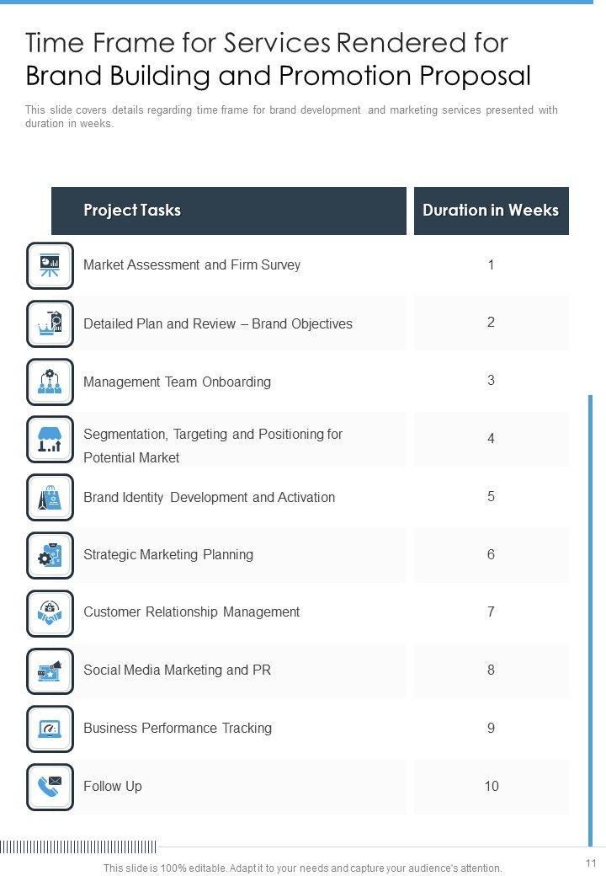Select the Detailed Plan and Review icon
Screen dimensions: 606x876
50,323
